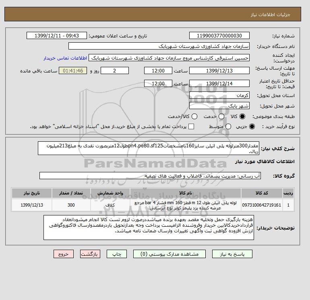310x300 pixels.
Task: Click the تاریخ نیاز column header
Action: point(32,193)
